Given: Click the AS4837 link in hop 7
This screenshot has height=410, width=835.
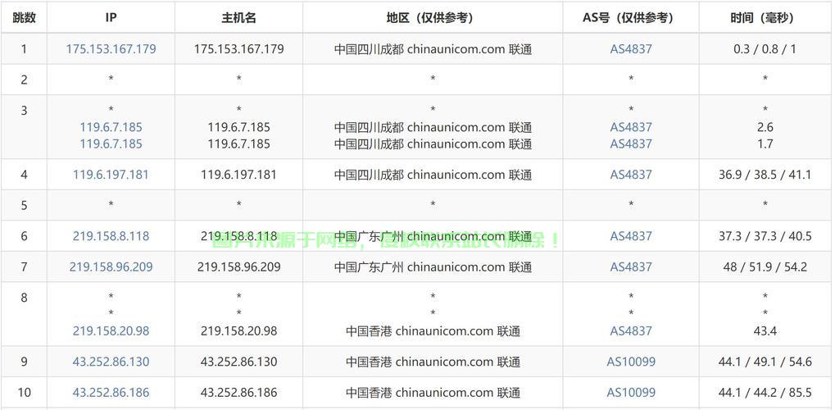Looking at the screenshot, I should (x=631, y=267).
